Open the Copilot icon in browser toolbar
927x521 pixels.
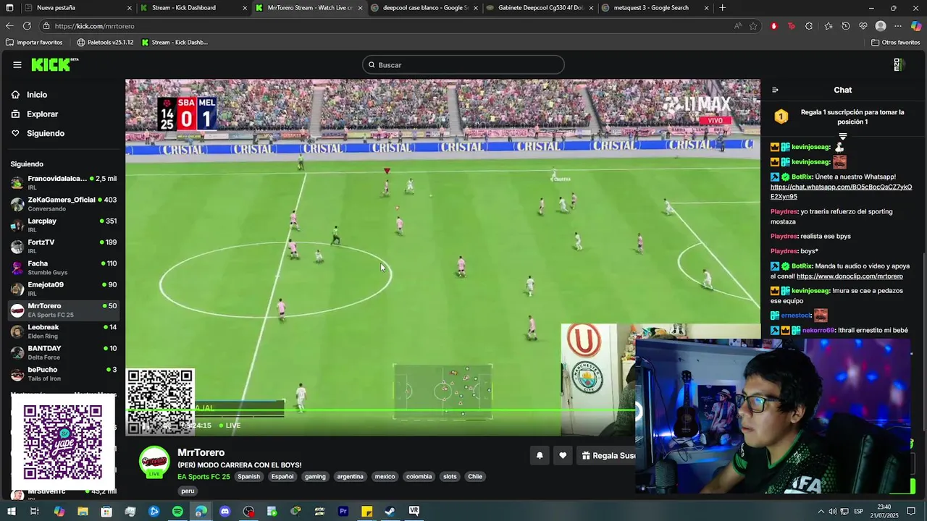[x=916, y=26]
